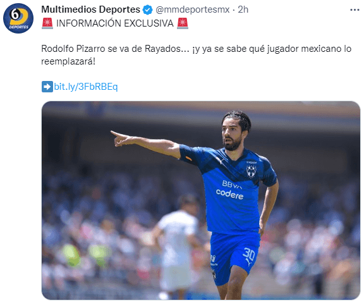Click the Rayados crest on the jersey
The image size is (364, 303).
(x=251, y=171)
